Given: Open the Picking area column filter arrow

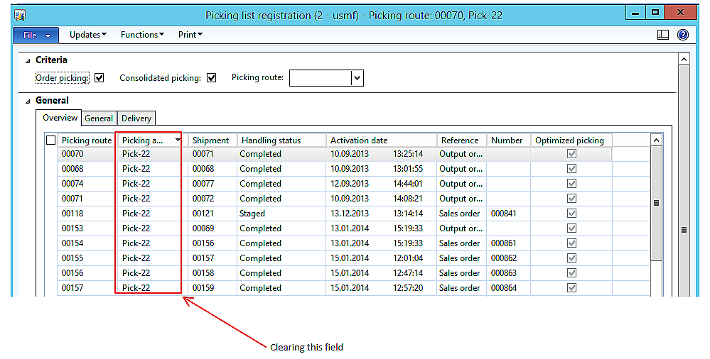Looking at the screenshot, I should click(x=177, y=140).
